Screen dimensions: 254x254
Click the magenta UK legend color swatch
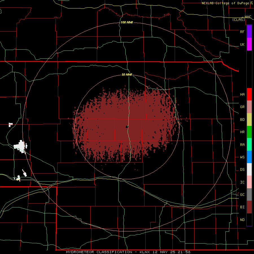[249, 44]
